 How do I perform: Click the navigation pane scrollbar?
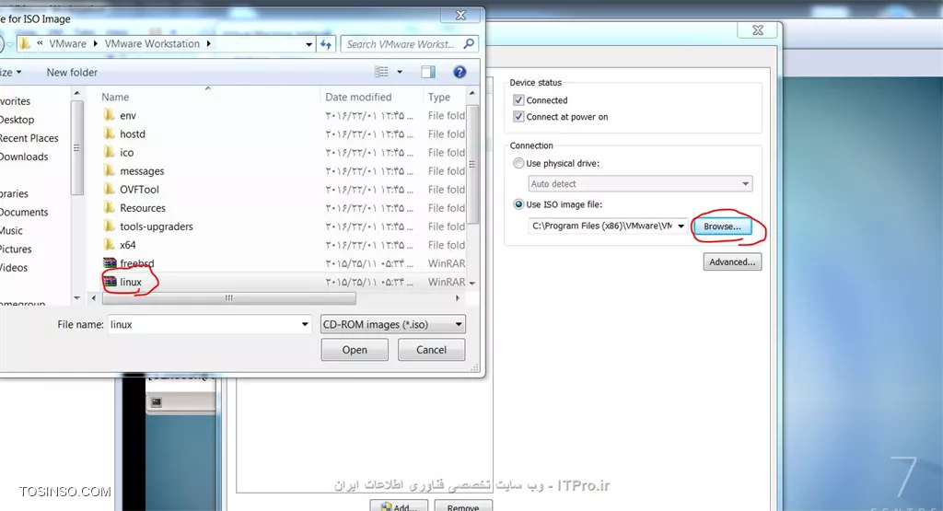click(76, 148)
